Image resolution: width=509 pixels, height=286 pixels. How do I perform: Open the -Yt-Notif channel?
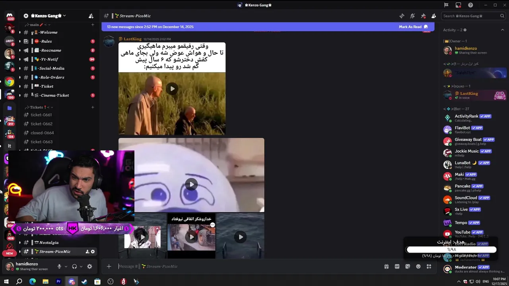(58, 60)
